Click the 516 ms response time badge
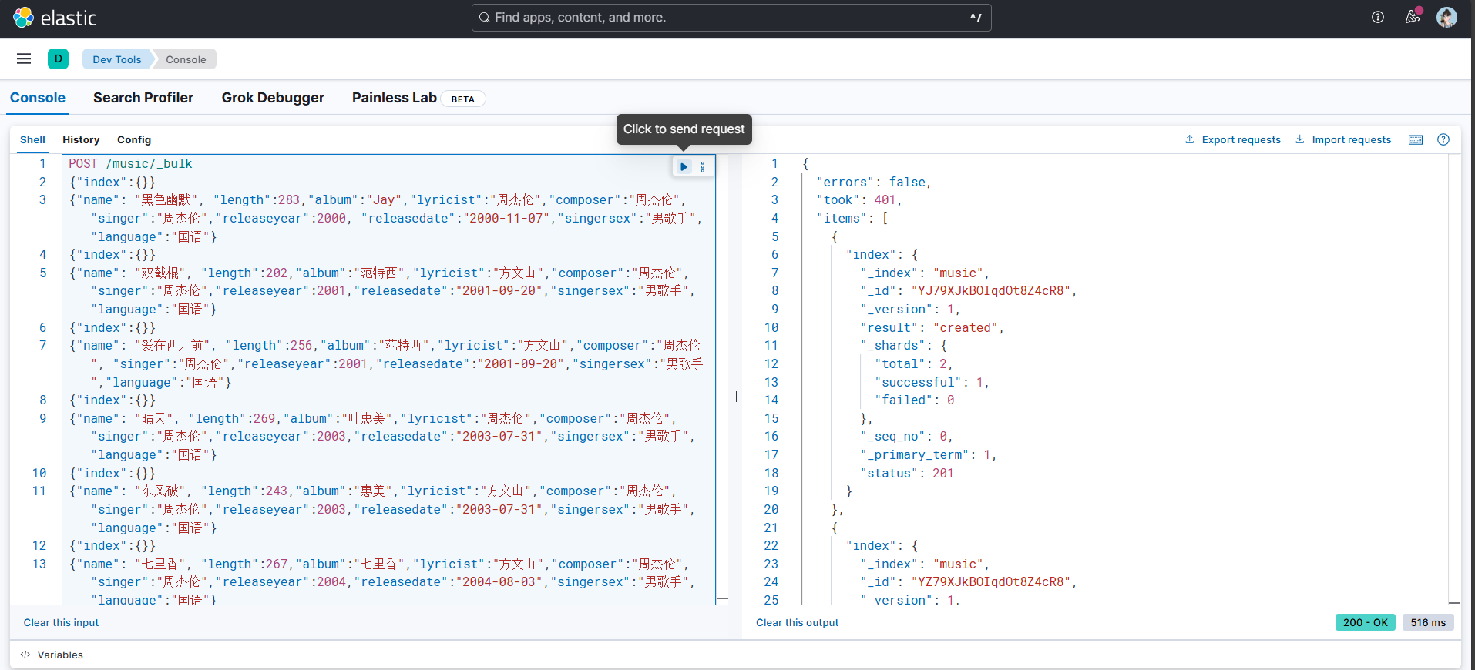The height and width of the screenshot is (670, 1475). click(x=1428, y=622)
